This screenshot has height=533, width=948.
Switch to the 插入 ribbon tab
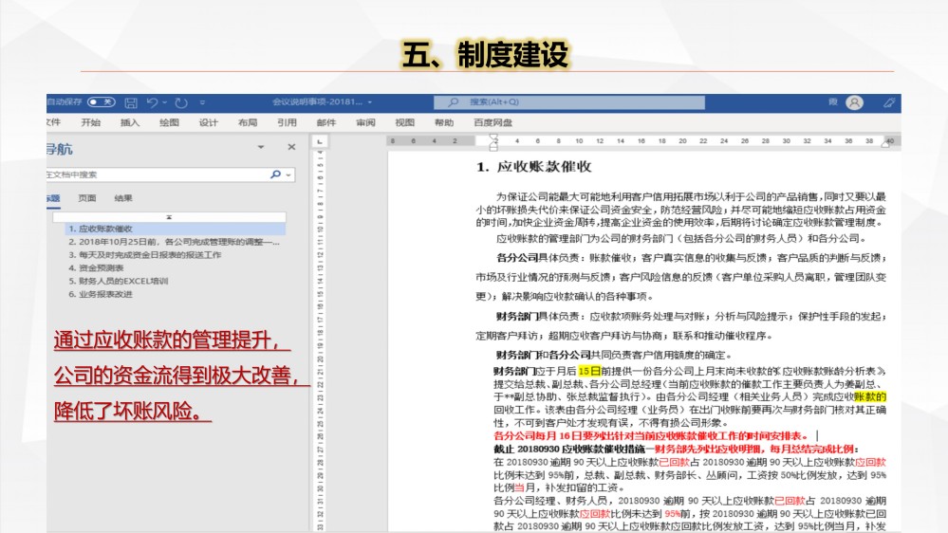pos(129,122)
